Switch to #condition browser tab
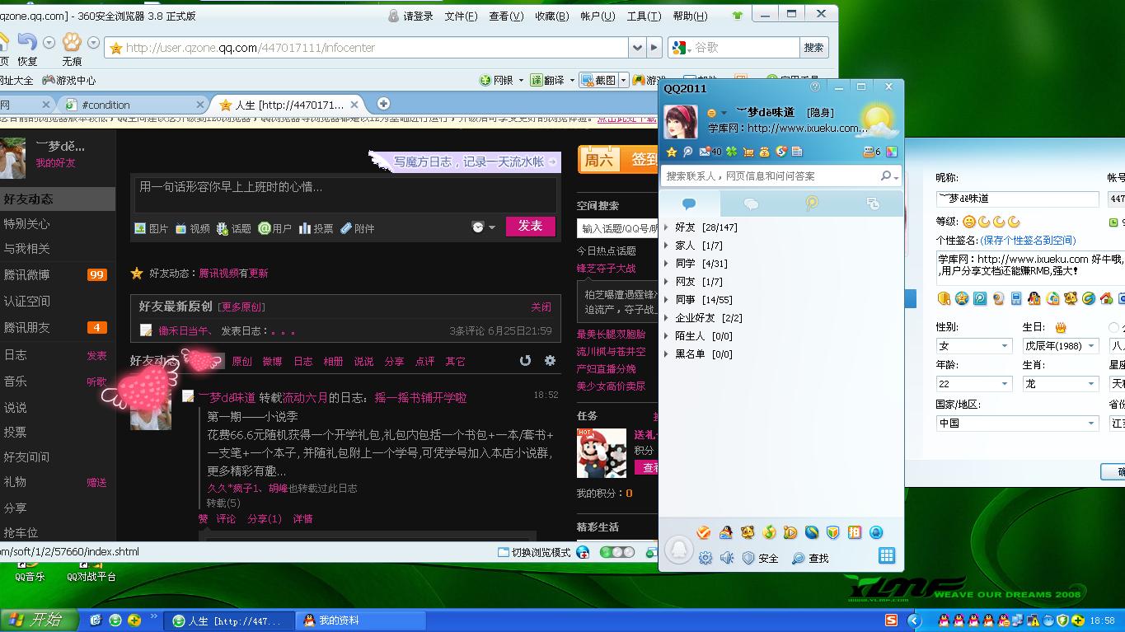This screenshot has height=632, width=1125. [130, 105]
